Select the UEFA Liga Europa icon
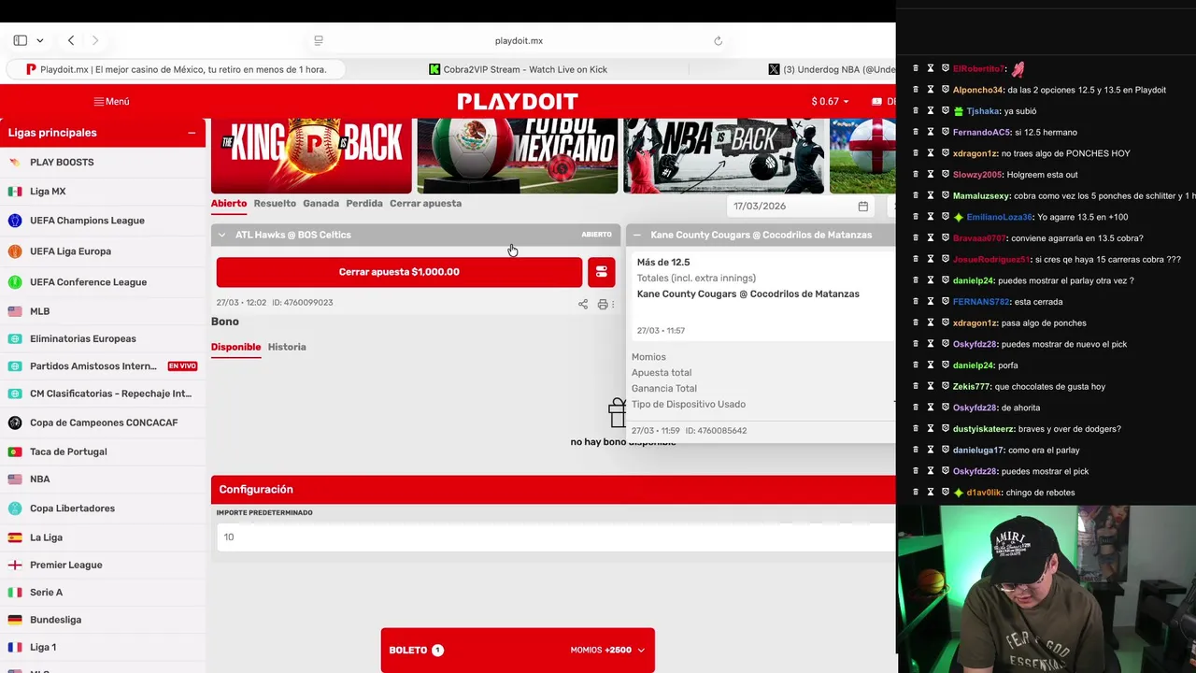Image resolution: width=1196 pixels, height=673 pixels. pos(15,251)
